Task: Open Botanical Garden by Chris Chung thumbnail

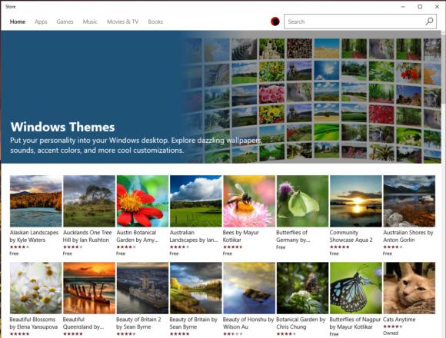Action: point(302,288)
